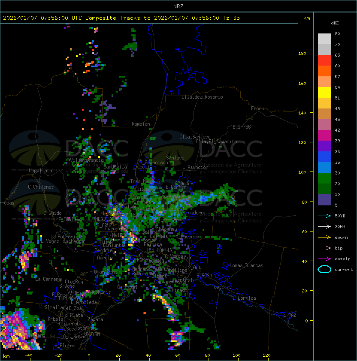This screenshot has width=357, height=361.
Task: Pick the bright yellow 51–54 dBZ swatch
Action: pyautogui.click(x=324, y=93)
